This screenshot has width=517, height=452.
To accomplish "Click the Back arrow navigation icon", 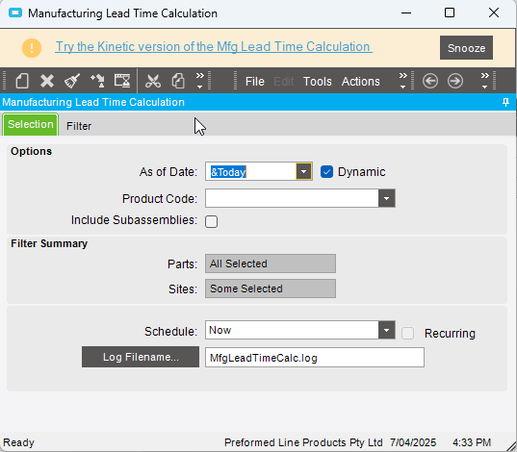I will click(430, 81).
